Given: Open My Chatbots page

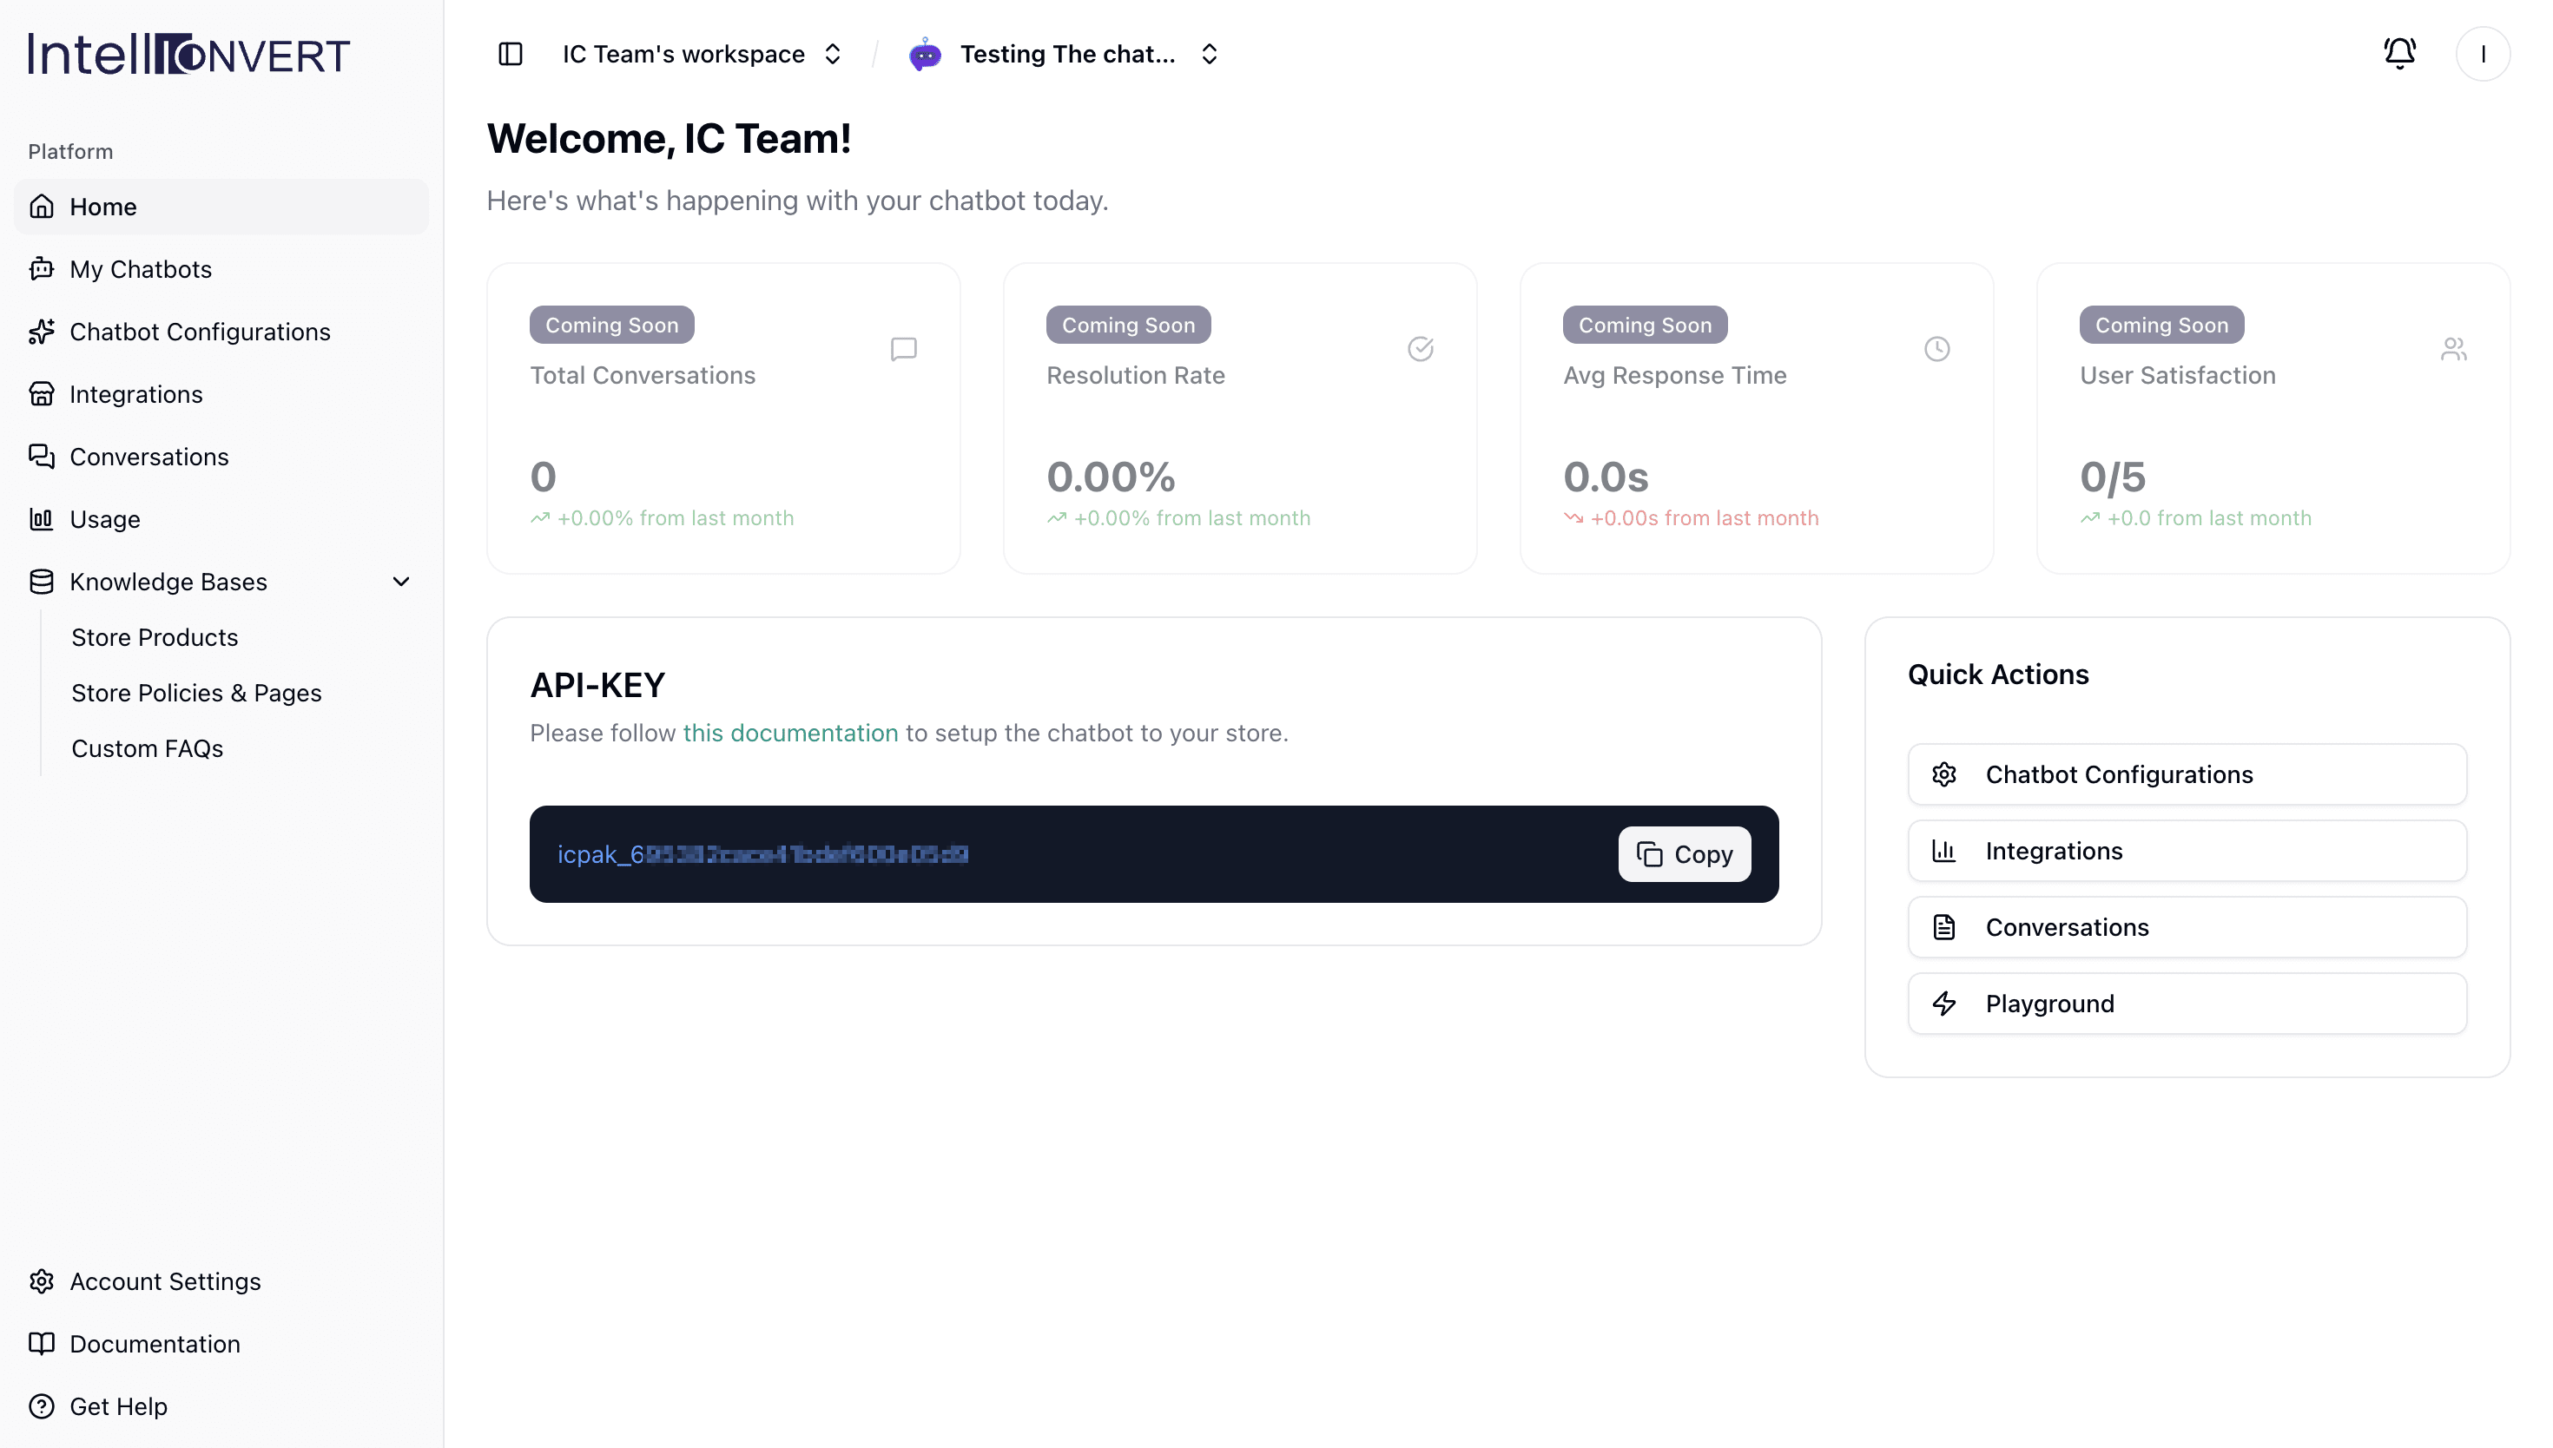Looking at the screenshot, I should (221, 268).
